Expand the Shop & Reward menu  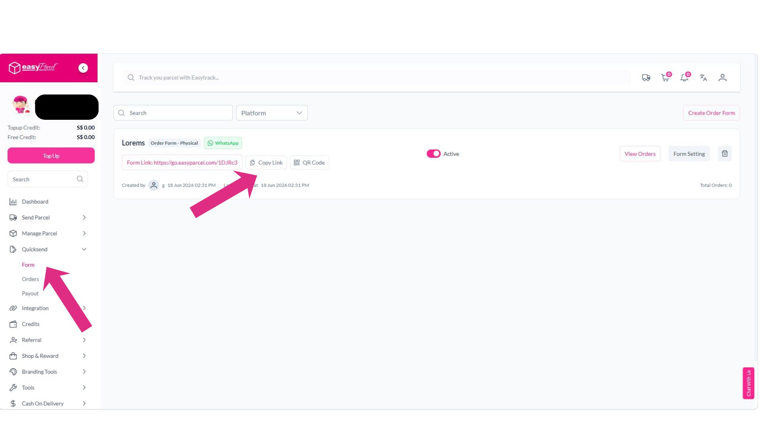[x=47, y=356]
